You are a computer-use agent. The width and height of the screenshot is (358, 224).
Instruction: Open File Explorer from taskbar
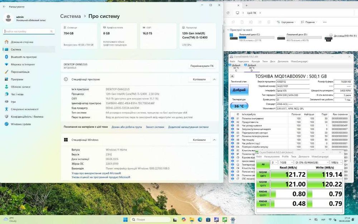(x=192, y=220)
